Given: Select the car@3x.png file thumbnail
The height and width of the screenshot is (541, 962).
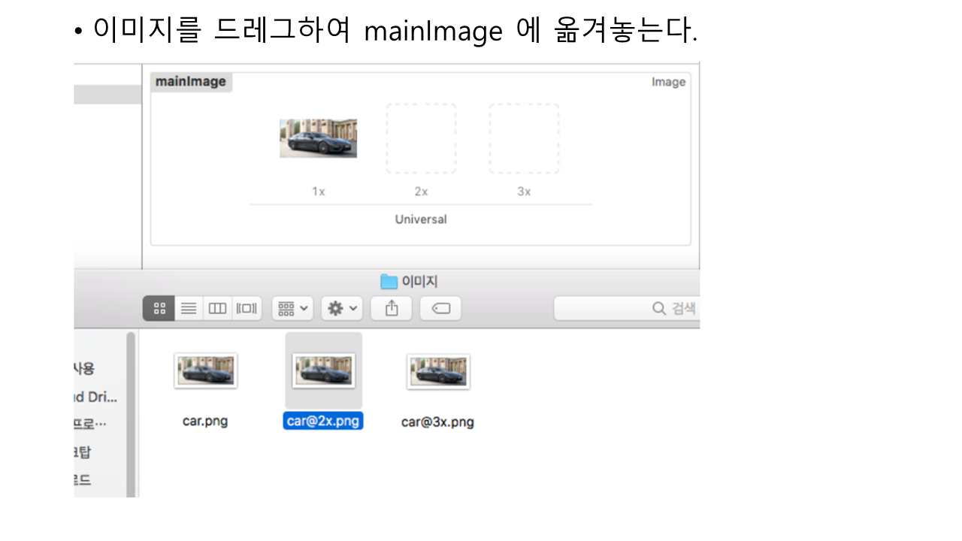Looking at the screenshot, I should tap(438, 371).
